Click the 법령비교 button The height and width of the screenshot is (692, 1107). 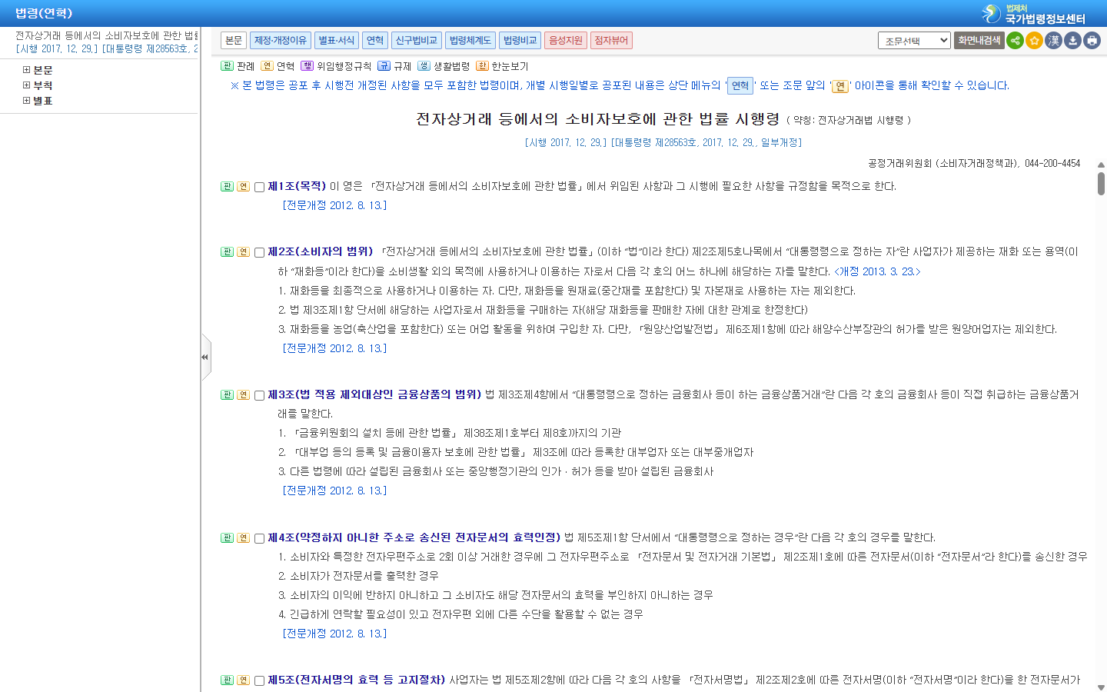(x=520, y=40)
